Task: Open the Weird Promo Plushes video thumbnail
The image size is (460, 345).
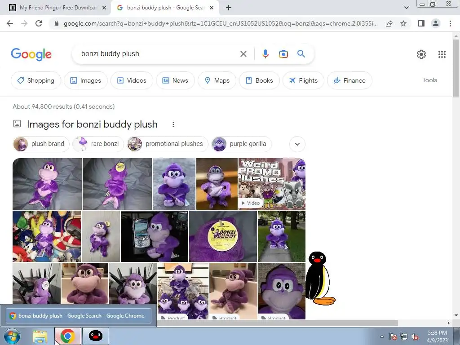Action: 272,184
